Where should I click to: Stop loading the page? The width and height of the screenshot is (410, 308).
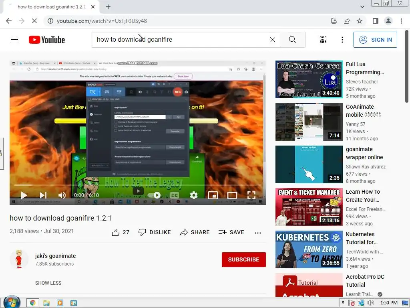(34, 21)
